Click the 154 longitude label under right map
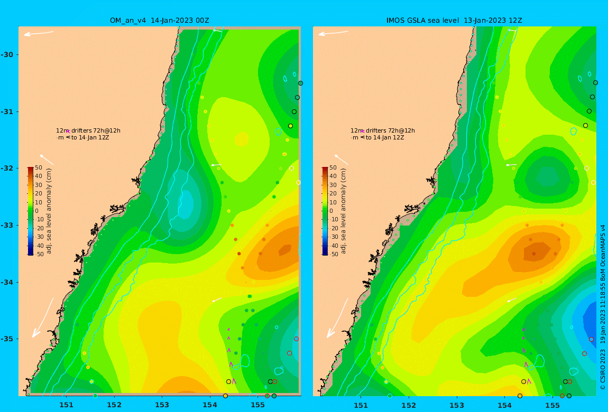Viewport: 608px width, 412px height. [504, 405]
